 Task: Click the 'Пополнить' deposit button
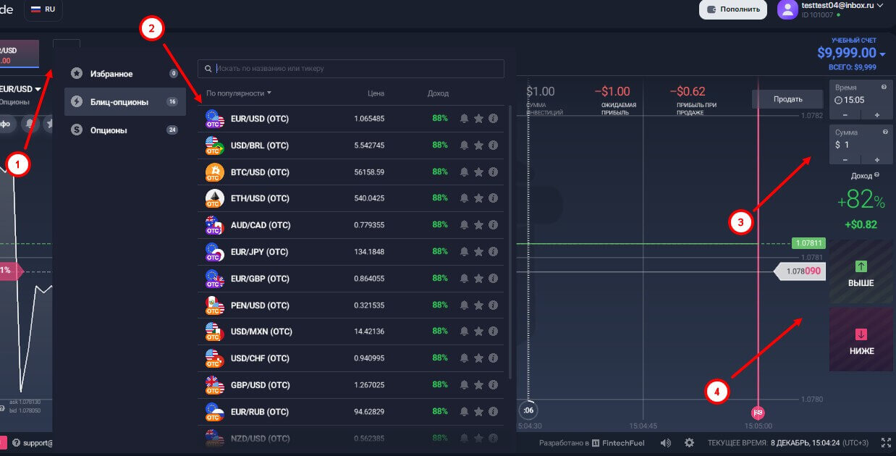[732, 9]
